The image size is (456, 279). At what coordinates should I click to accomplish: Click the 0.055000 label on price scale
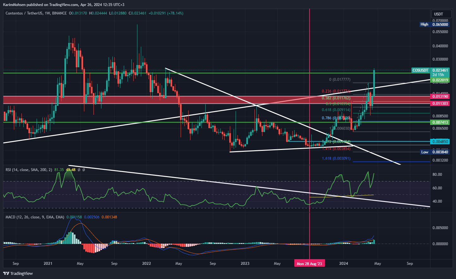(440, 32)
